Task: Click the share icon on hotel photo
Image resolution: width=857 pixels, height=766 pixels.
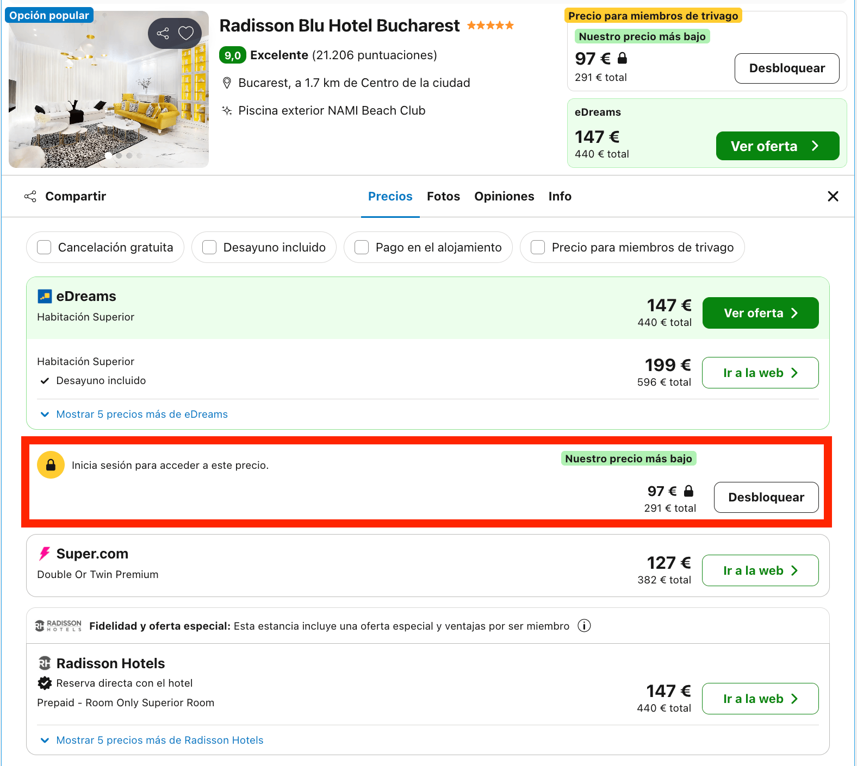Action: (x=163, y=33)
